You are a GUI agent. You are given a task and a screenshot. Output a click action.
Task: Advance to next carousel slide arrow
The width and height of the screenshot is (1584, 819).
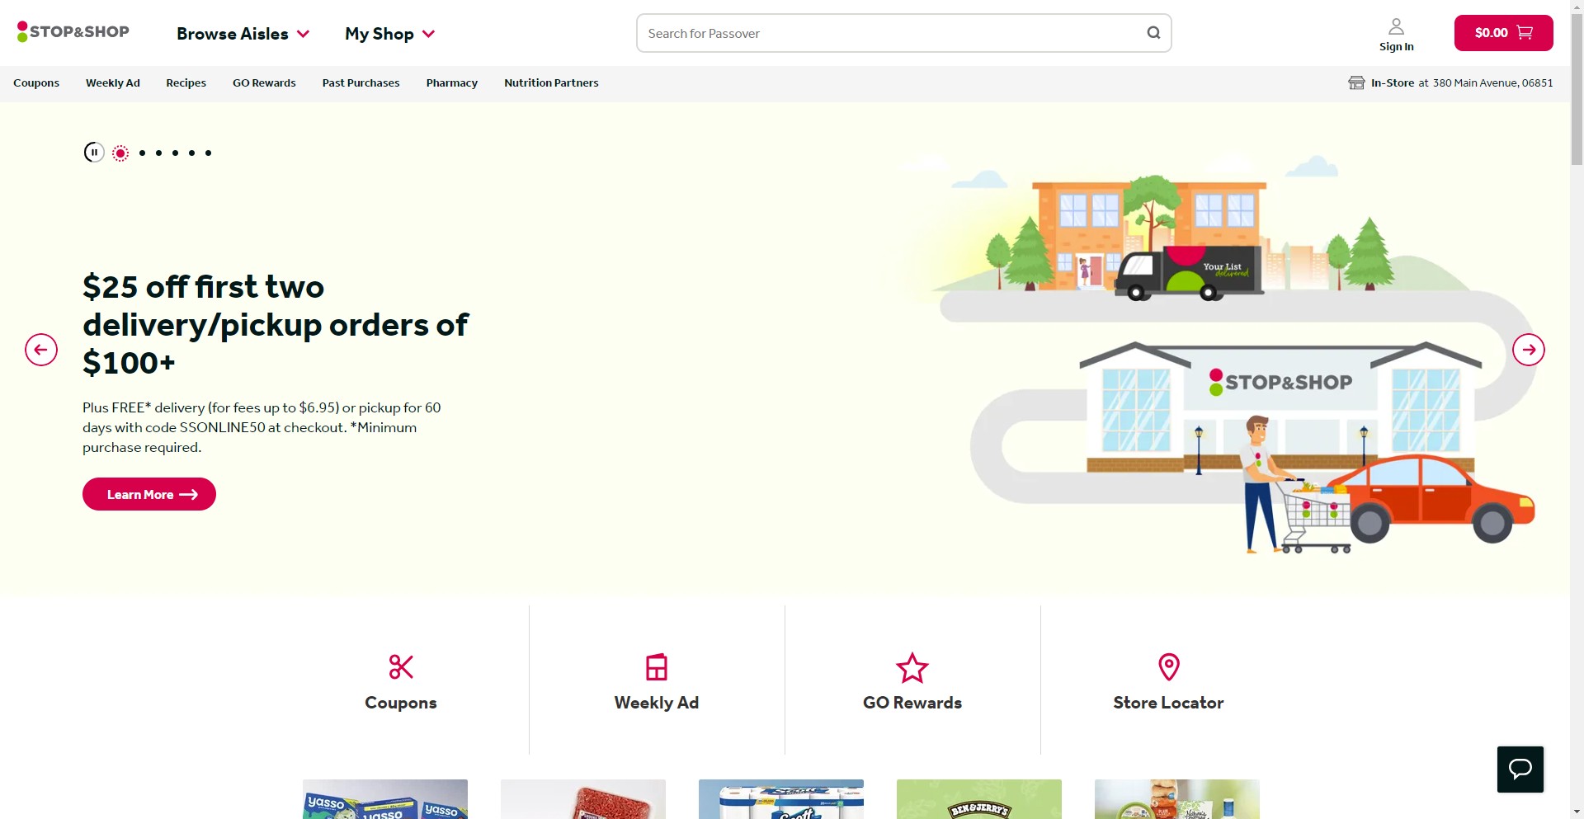[x=1528, y=350]
